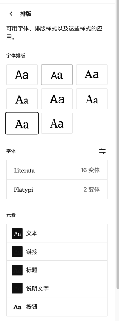
Task: Open 文本 element typography settings
Action: [x=57, y=233]
